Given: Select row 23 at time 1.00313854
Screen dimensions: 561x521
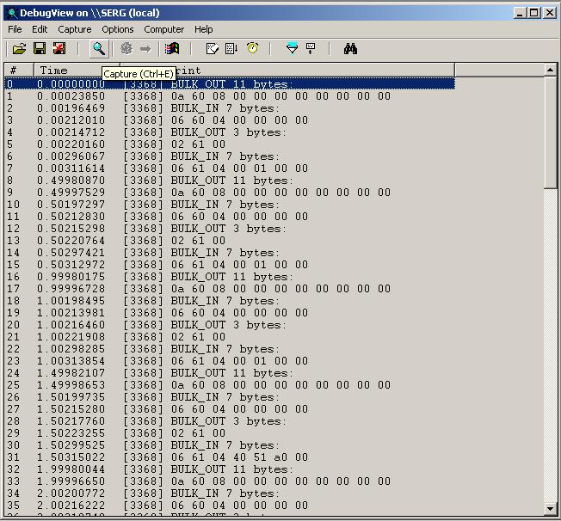Looking at the screenshot, I should coord(230,361).
